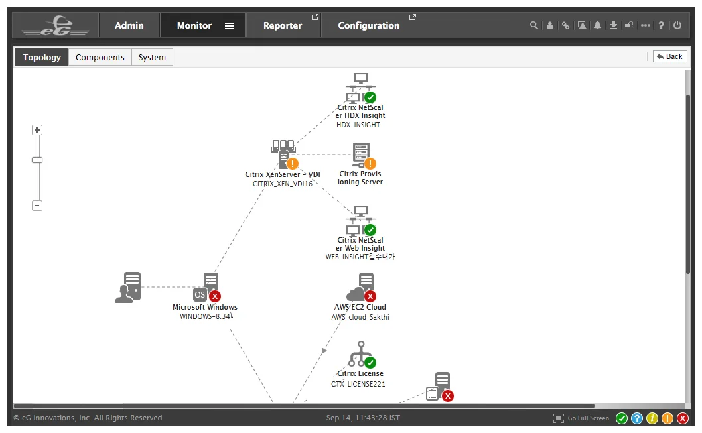Open the Reporter module

coord(283,25)
